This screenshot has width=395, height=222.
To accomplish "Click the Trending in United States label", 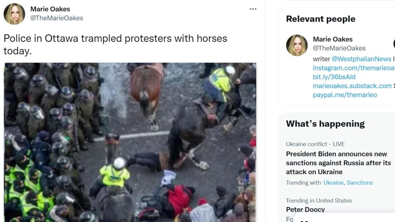I will pos(319,200).
